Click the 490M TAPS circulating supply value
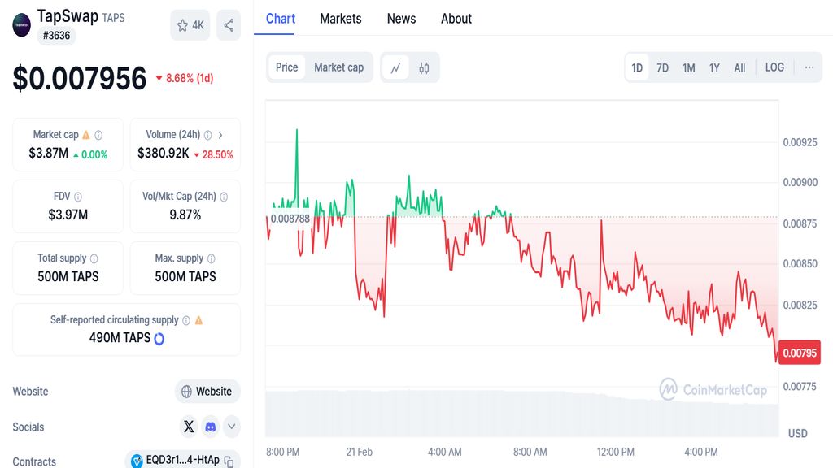833x468 pixels. [120, 338]
